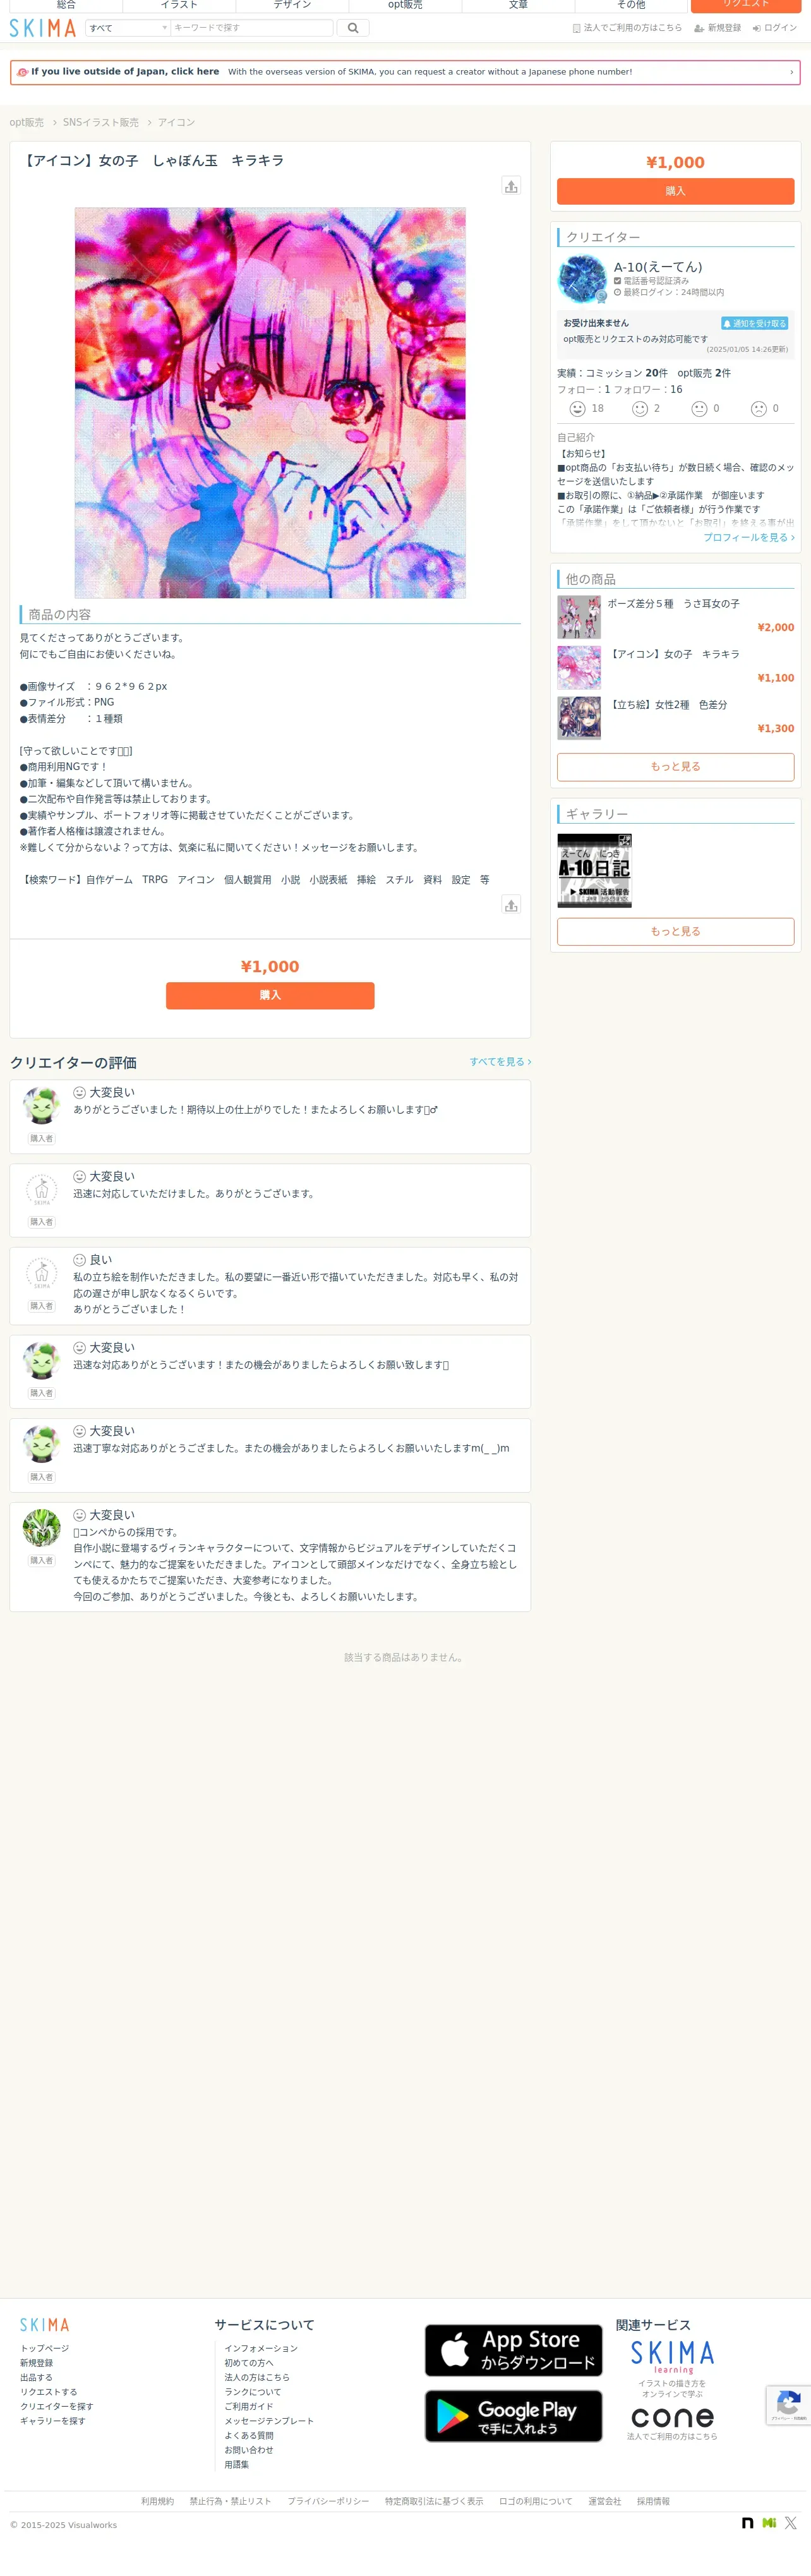This screenshot has width=811, height=2576.
Task: Open the プロフィールを見る link
Action: [x=749, y=537]
